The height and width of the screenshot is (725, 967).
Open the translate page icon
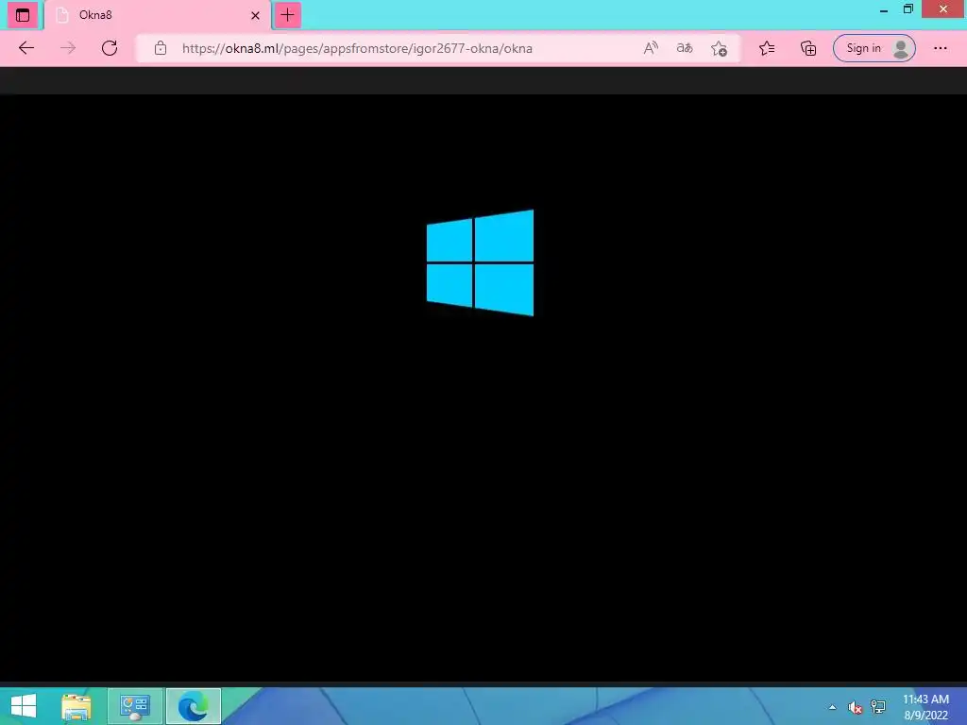pyautogui.click(x=685, y=48)
